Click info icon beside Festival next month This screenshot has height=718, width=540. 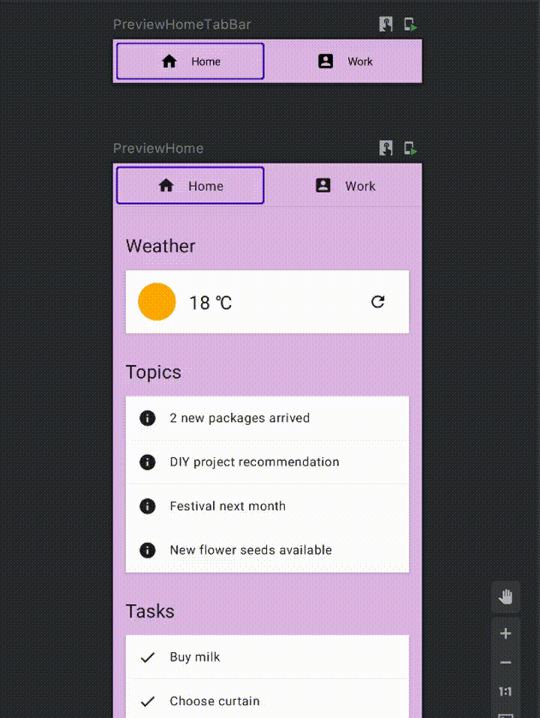click(147, 506)
